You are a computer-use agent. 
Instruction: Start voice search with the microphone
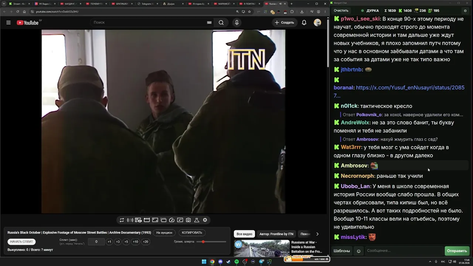(237, 23)
